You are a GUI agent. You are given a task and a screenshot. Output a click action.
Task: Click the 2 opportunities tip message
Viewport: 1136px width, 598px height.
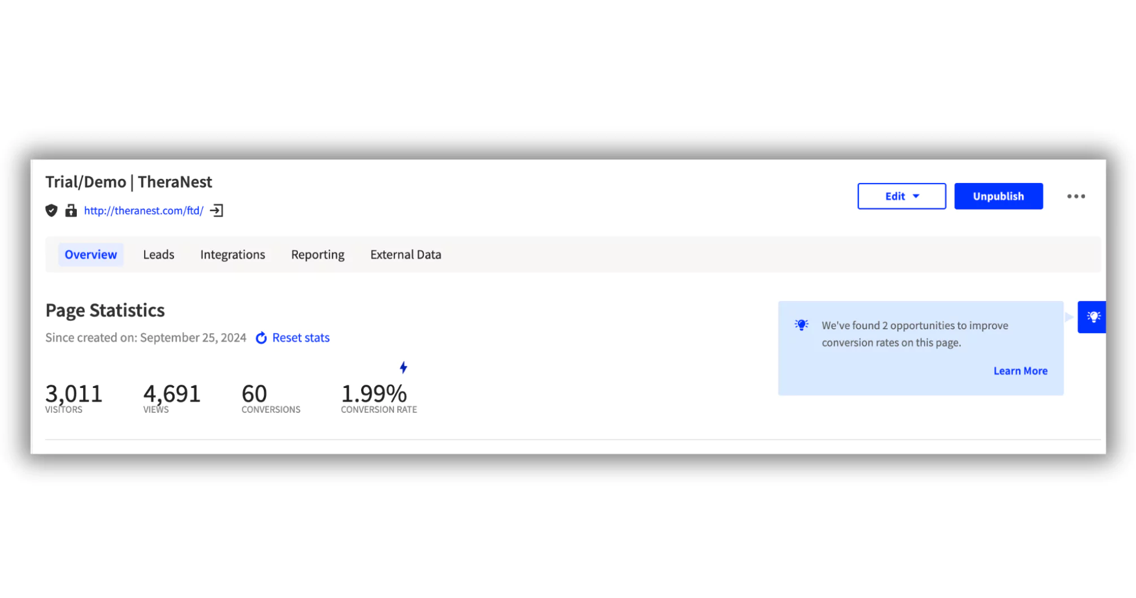click(x=915, y=334)
